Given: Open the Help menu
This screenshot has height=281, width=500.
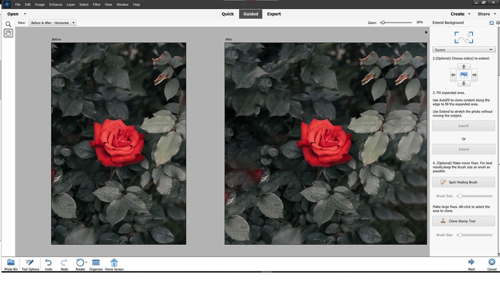Looking at the screenshot, I should [137, 5].
